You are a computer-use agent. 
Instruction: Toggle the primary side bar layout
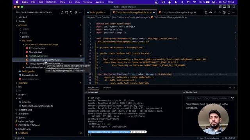pyautogui.click(x=220, y=7)
